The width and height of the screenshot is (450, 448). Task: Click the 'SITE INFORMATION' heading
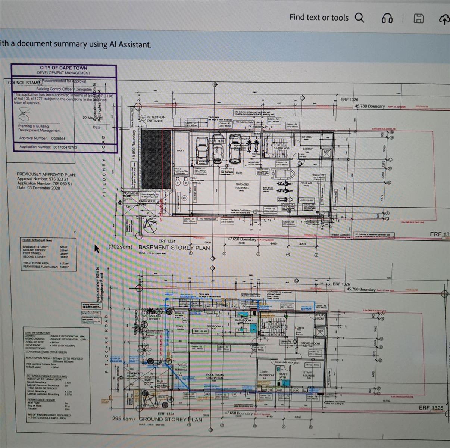[38, 332]
